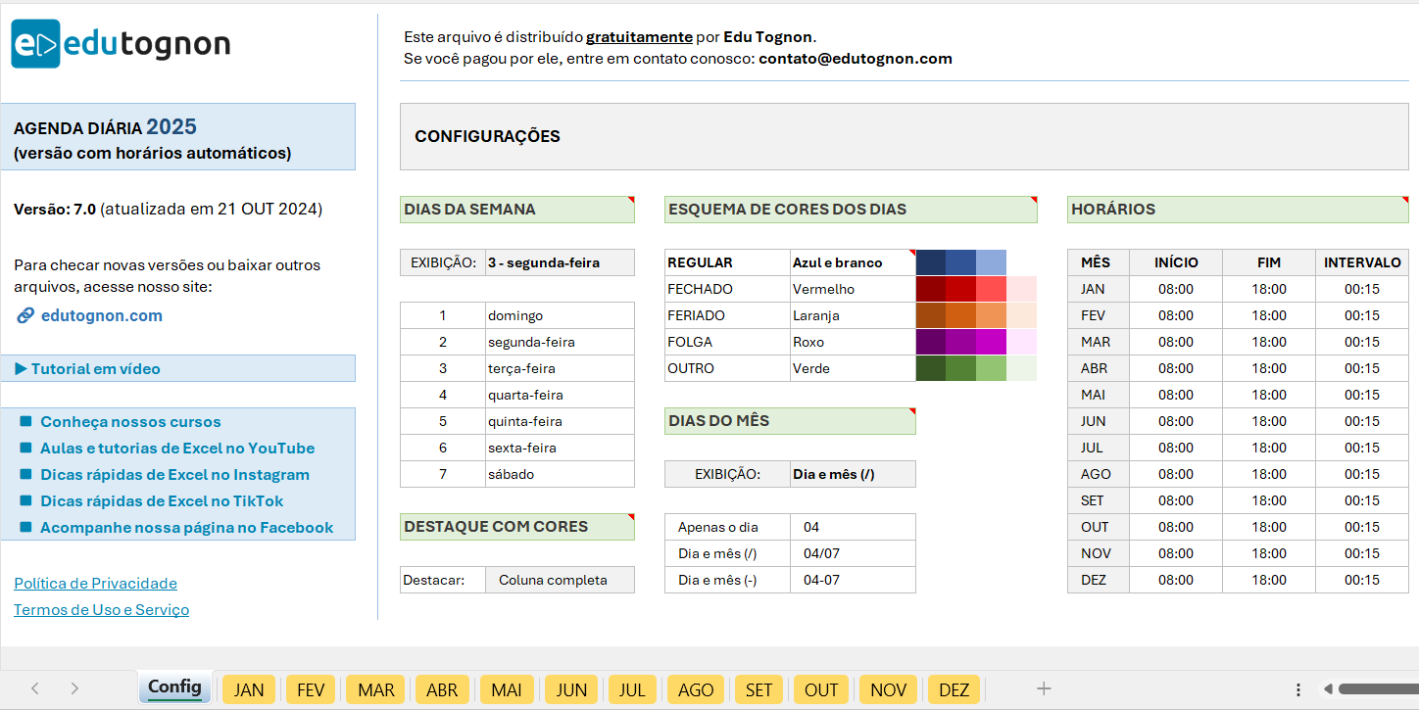Click the horizontal scrollbar left arrow

(x=1327, y=689)
